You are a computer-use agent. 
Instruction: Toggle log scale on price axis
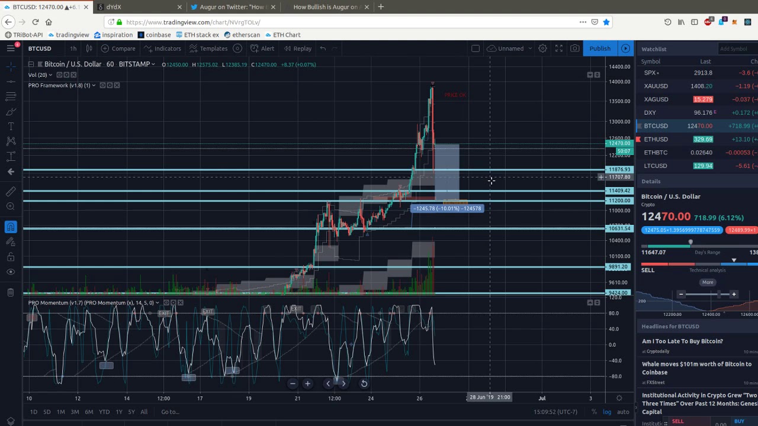607,412
